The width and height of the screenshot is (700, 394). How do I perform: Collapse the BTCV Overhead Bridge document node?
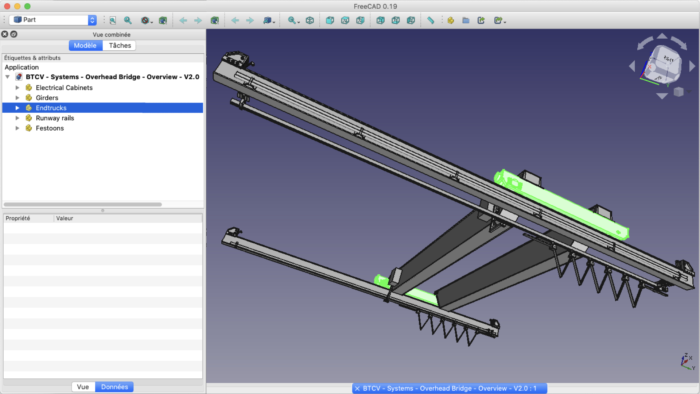tap(8, 77)
